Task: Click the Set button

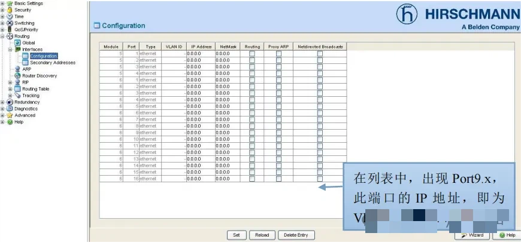Action: 236,235
